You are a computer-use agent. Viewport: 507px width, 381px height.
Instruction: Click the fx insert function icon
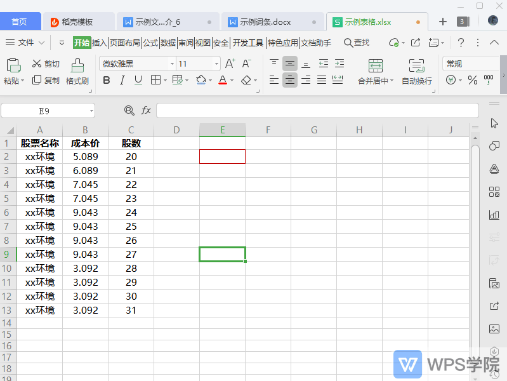[x=146, y=110]
